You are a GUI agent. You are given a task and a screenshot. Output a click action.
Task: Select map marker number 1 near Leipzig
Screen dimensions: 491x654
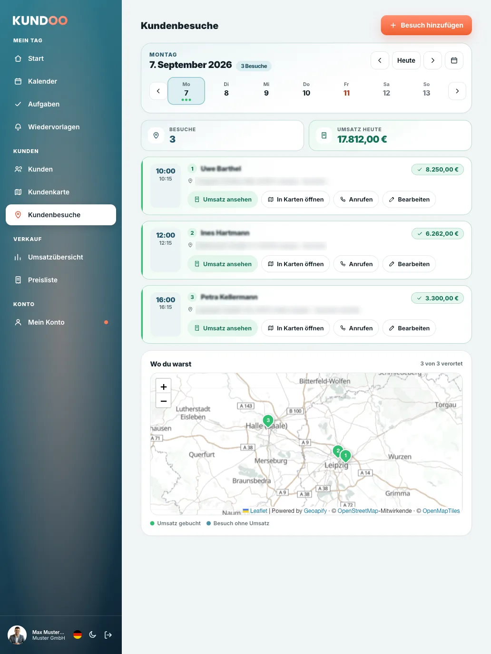pos(346,456)
